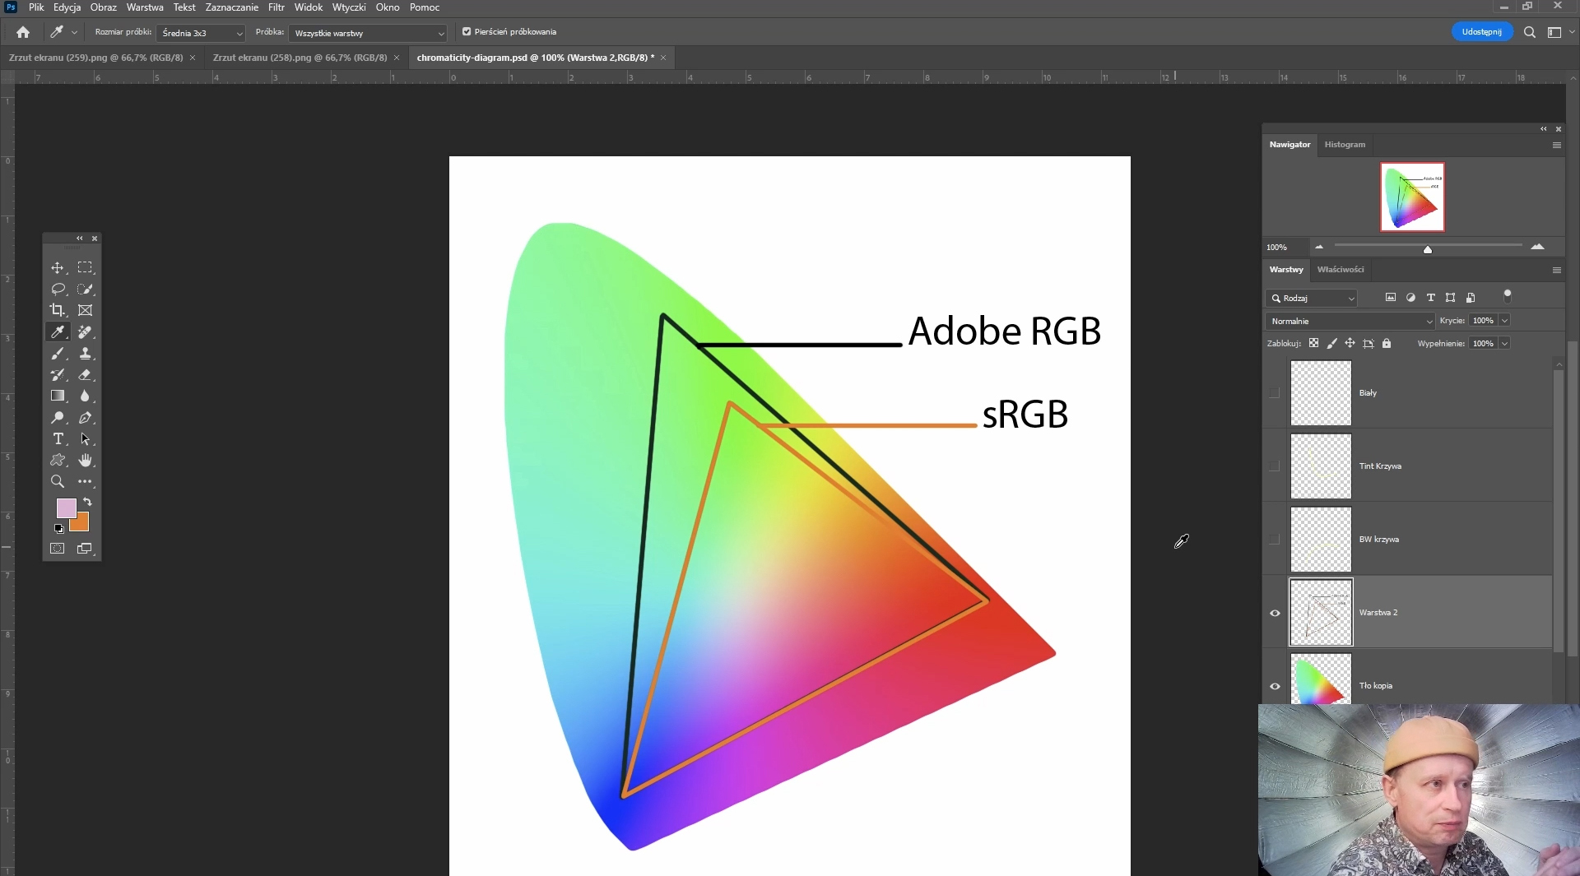Image resolution: width=1580 pixels, height=876 pixels.
Task: Lock artboard nesting
Action: pos(1369,344)
